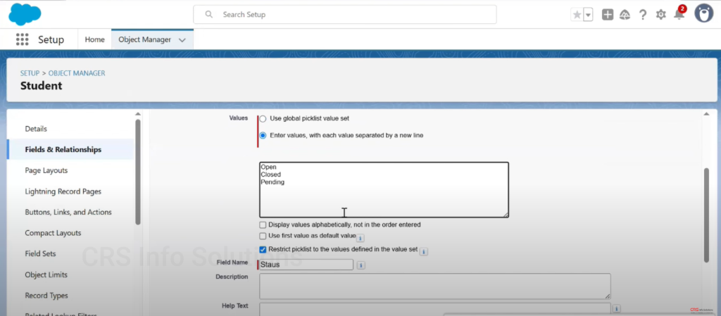
Task: Open the Setup gear icon
Action: (x=660, y=15)
